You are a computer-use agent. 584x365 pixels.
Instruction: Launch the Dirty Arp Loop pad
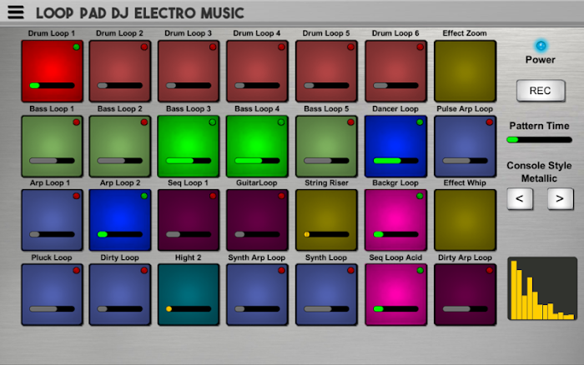[464, 290]
